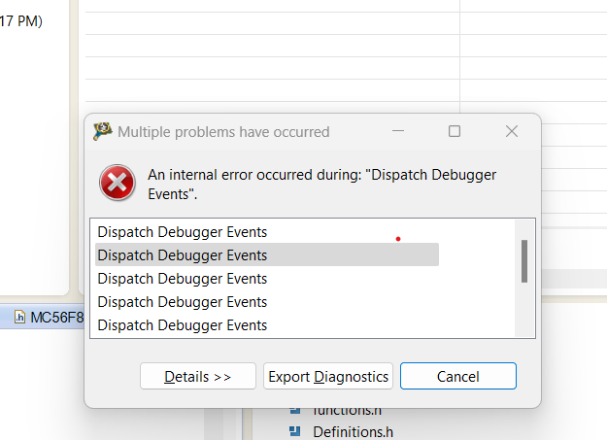Click the error list scrollbar thumb

pos(524,260)
